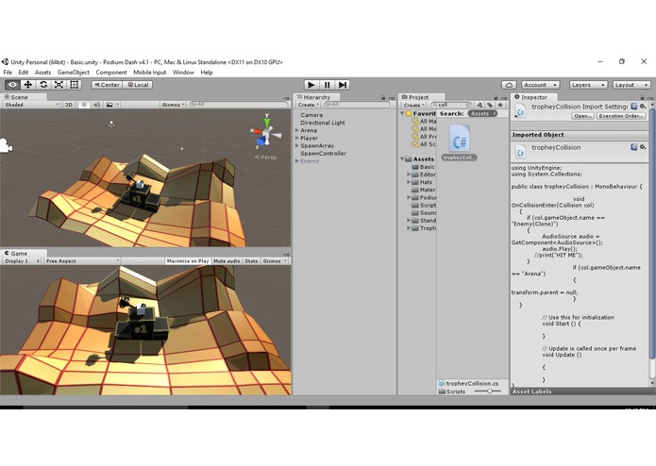Click the Execution Order... button
The height and width of the screenshot is (466, 656).
point(621,116)
